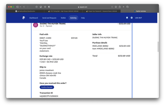This screenshot has width=165, height=106.
Task: Click the Confirm Receipt button
Action: 47,87
